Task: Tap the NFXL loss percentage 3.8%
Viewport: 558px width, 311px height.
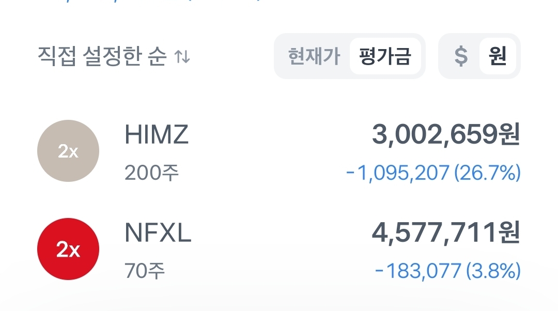Action: point(493,271)
